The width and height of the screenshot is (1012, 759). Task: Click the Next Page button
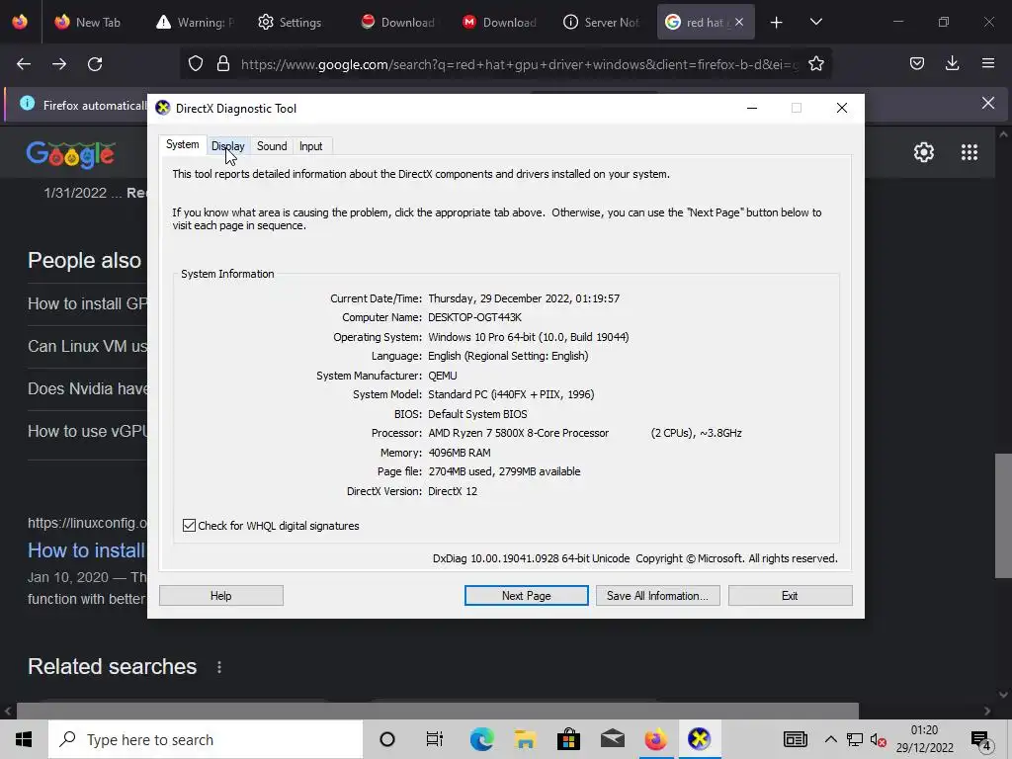click(526, 596)
